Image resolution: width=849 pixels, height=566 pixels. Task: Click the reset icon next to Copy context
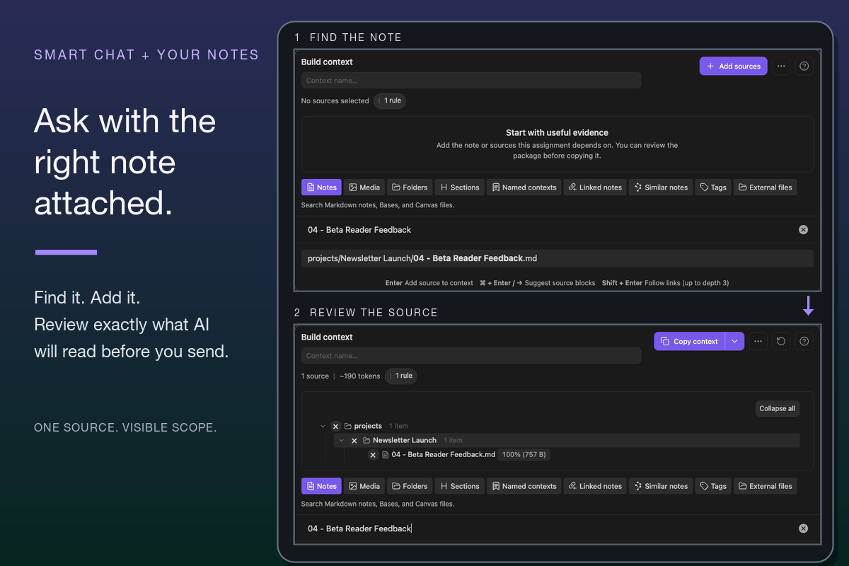[781, 341]
